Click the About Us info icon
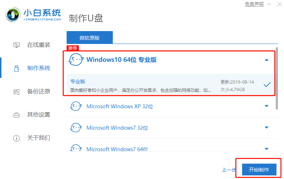The width and height of the screenshot is (284, 179). [16, 138]
